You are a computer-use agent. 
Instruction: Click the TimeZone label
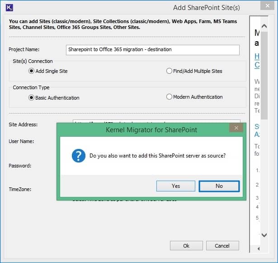pyautogui.click(x=20, y=189)
